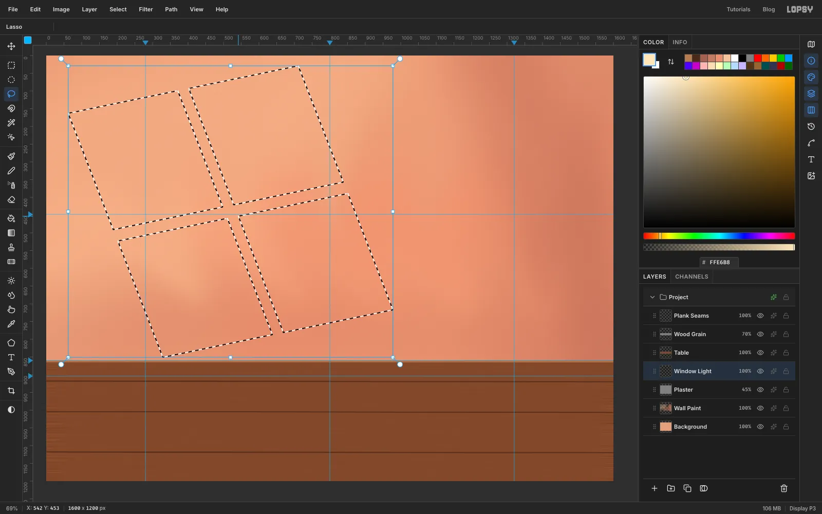Toggle visibility of the Plaster layer
Image resolution: width=822 pixels, height=514 pixels.
(x=760, y=390)
